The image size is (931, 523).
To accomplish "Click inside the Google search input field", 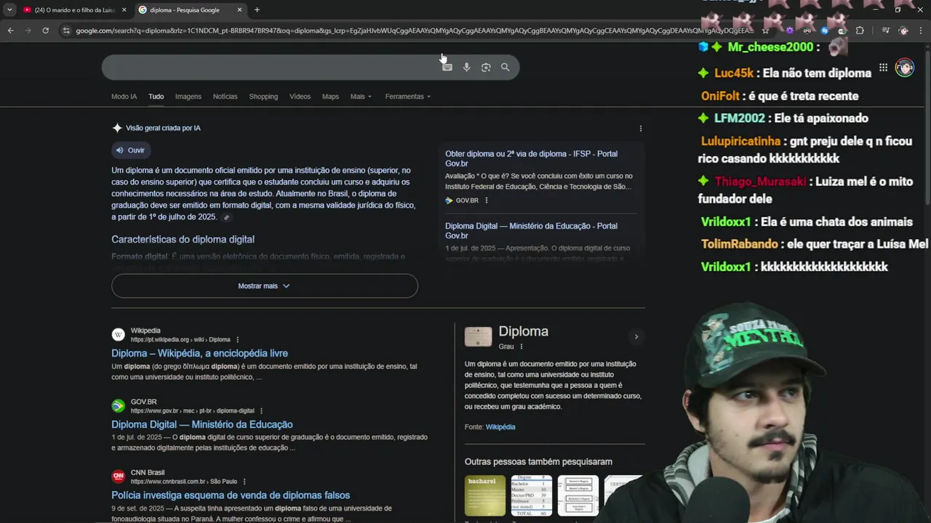I will tap(269, 68).
